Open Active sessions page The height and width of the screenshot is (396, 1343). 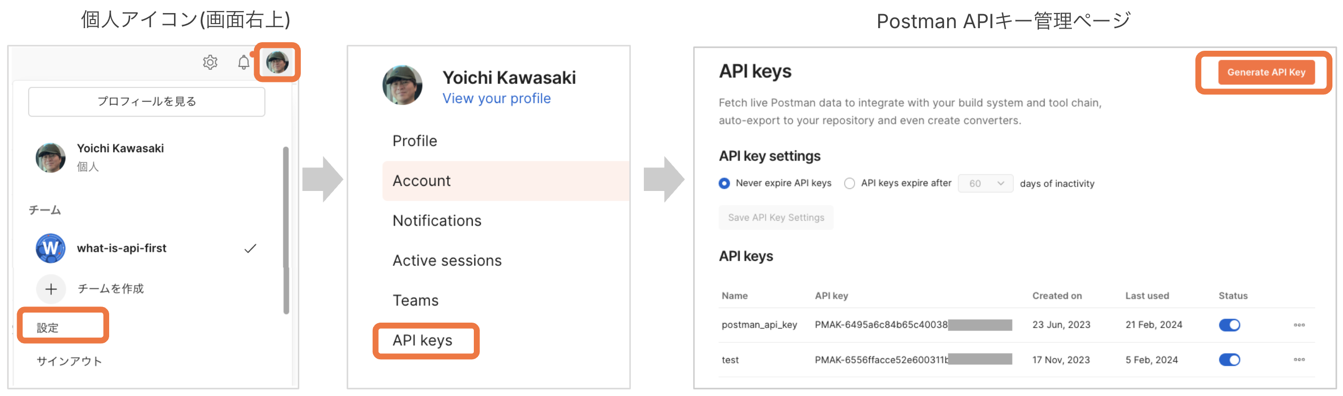pos(447,260)
